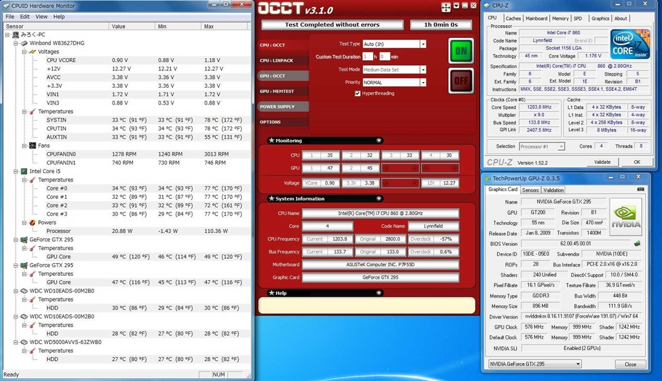This screenshot has width=662, height=381.
Task: Collapse the Voltages tree branch
Action: [x=24, y=52]
